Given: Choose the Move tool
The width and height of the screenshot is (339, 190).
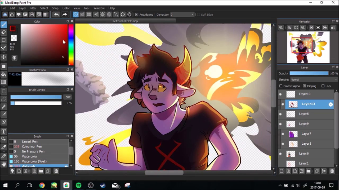Looking at the screenshot, I should [4, 57].
